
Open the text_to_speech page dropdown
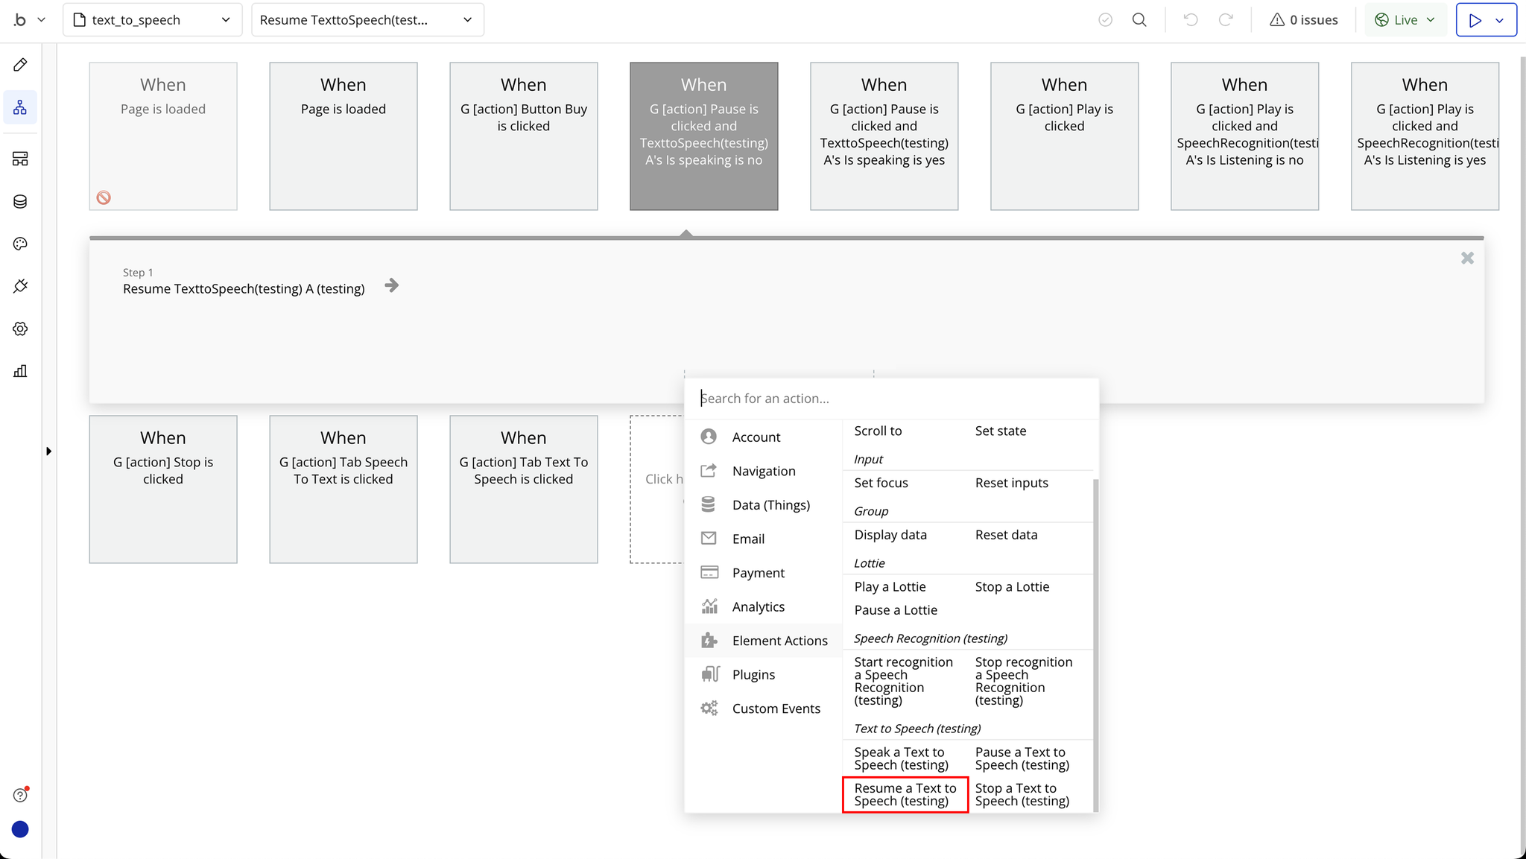153,20
